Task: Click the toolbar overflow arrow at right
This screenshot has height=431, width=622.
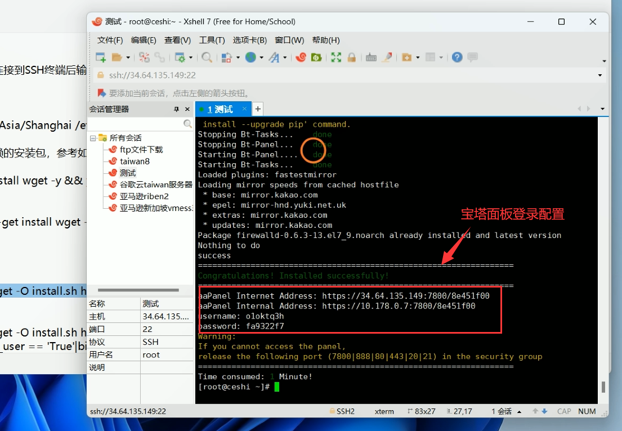Action: 604,61
